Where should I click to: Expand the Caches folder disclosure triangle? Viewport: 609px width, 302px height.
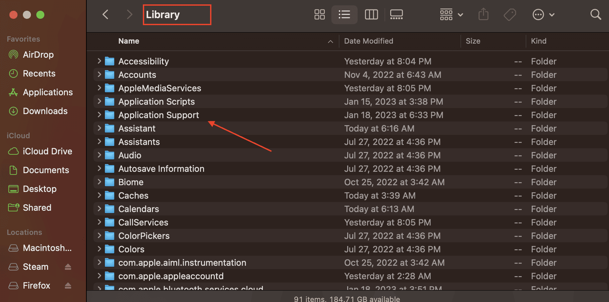coord(99,195)
